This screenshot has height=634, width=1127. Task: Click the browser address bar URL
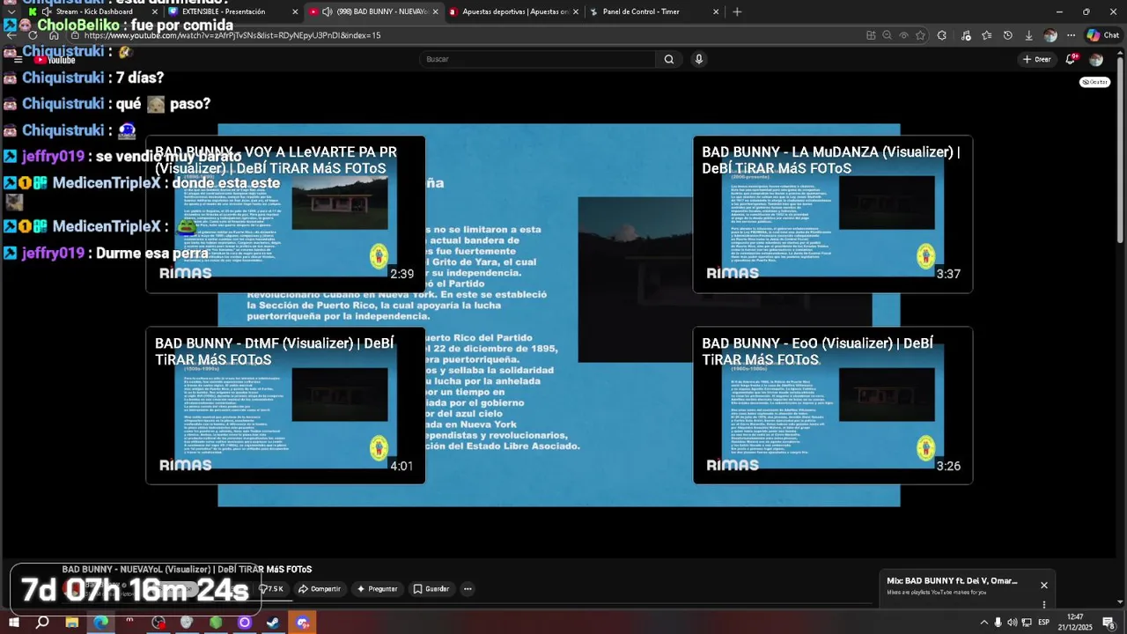(233, 35)
